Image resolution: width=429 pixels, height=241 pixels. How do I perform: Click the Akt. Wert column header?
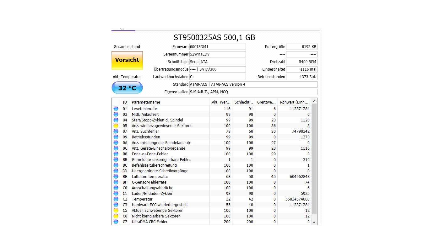(221, 102)
